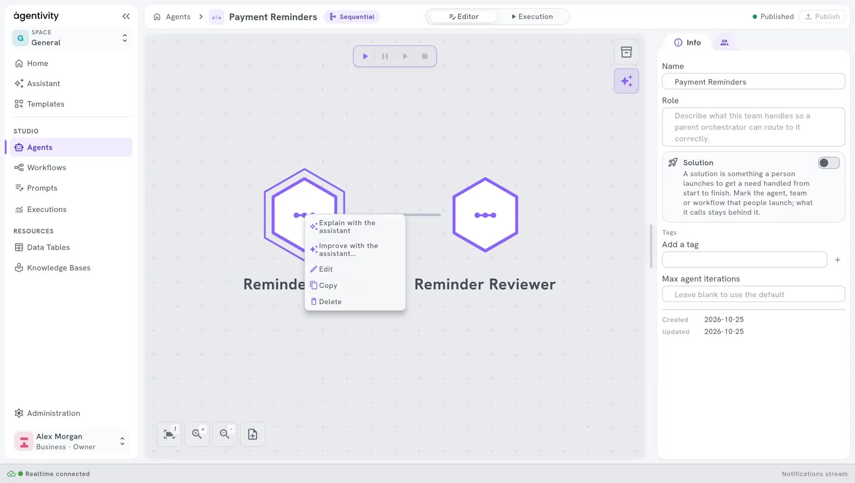Viewport: 855px width, 483px height.
Task: Open the archive box icon on canvas
Action: click(626, 52)
